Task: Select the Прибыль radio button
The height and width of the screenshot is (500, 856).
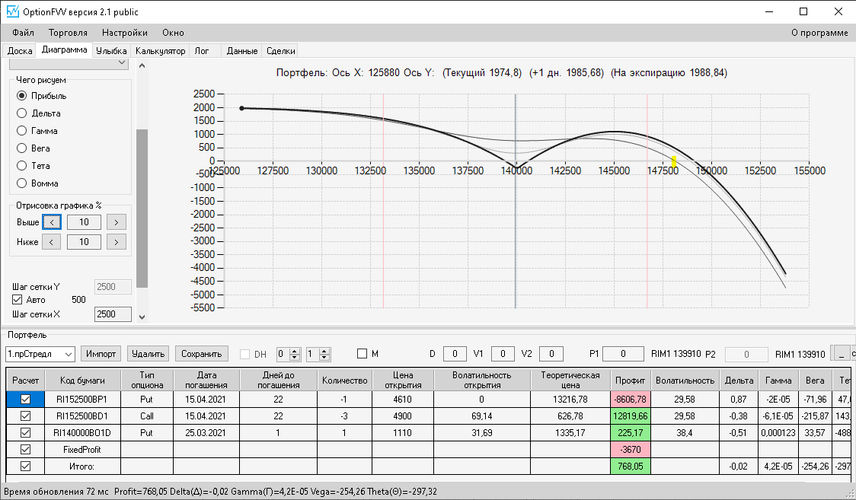Action: 22,95
